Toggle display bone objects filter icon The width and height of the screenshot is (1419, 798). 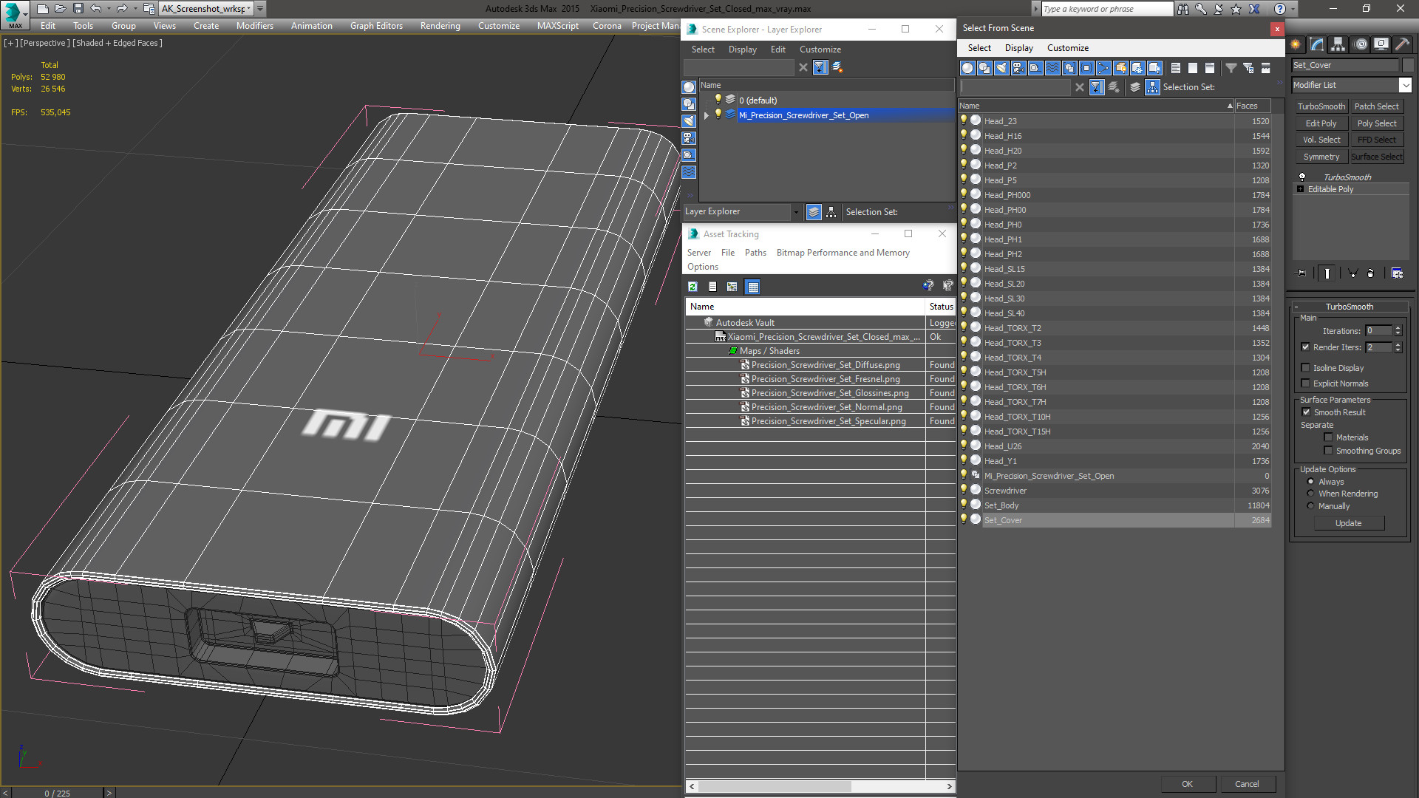(x=1103, y=68)
